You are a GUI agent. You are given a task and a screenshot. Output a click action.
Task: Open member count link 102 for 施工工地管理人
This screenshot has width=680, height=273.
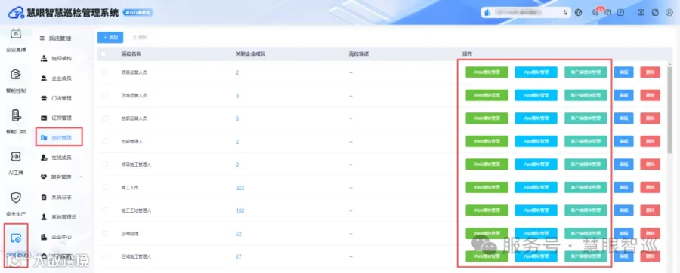[x=240, y=210]
